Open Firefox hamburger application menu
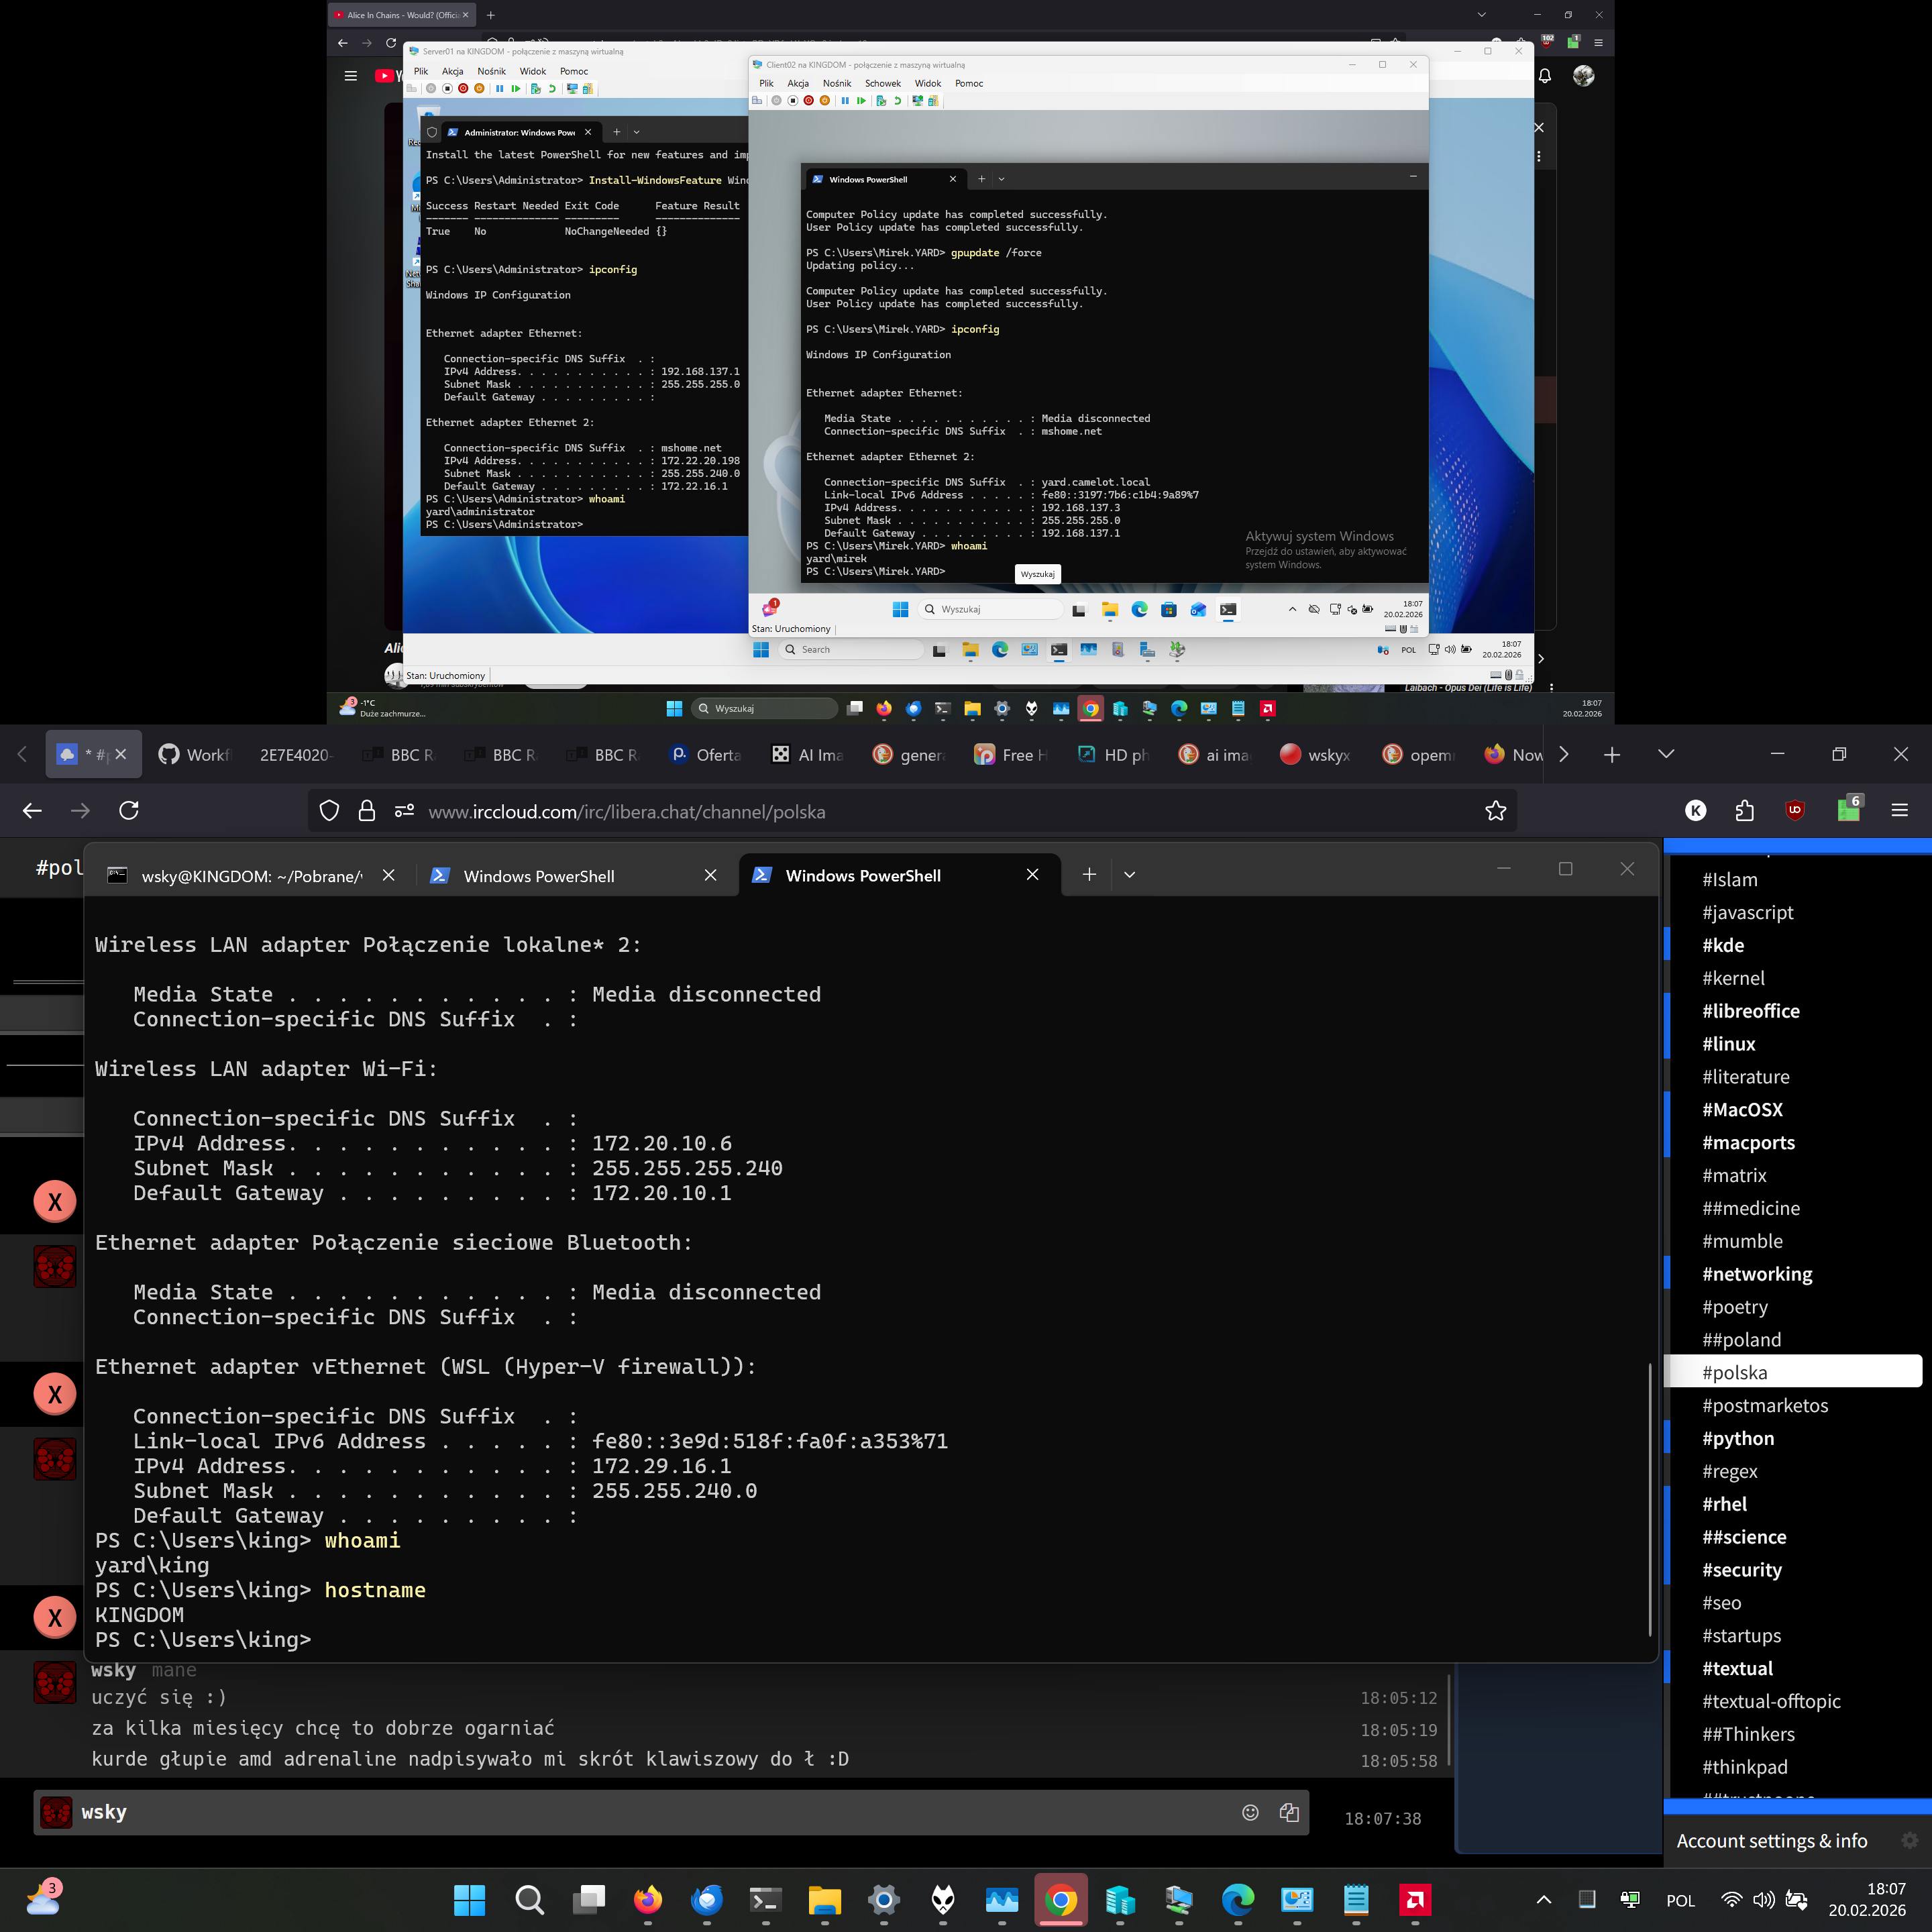Screen dimensions: 1932x1932 click(1899, 811)
